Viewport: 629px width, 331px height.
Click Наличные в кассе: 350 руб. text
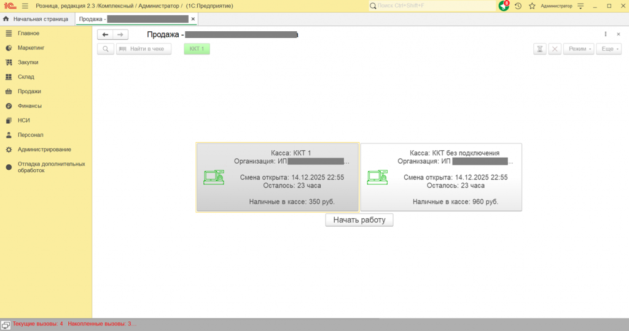point(292,202)
